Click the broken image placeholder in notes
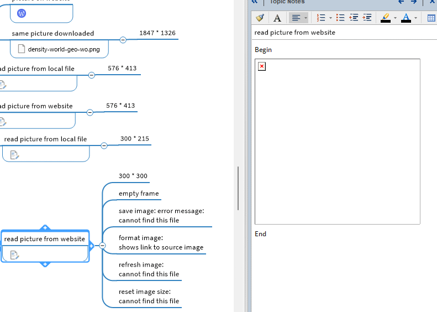Image resolution: width=437 pixels, height=312 pixels. (x=262, y=66)
